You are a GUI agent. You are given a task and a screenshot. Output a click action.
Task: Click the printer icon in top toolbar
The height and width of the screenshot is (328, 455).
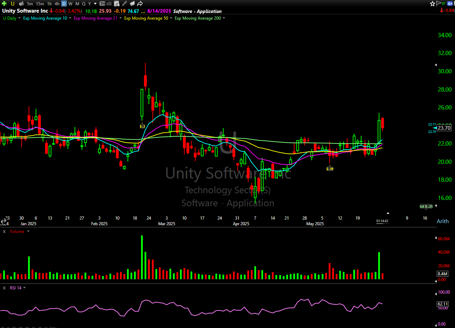click(x=22, y=4)
